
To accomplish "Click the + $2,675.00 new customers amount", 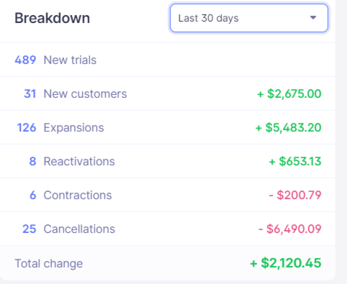I will click(x=289, y=93).
